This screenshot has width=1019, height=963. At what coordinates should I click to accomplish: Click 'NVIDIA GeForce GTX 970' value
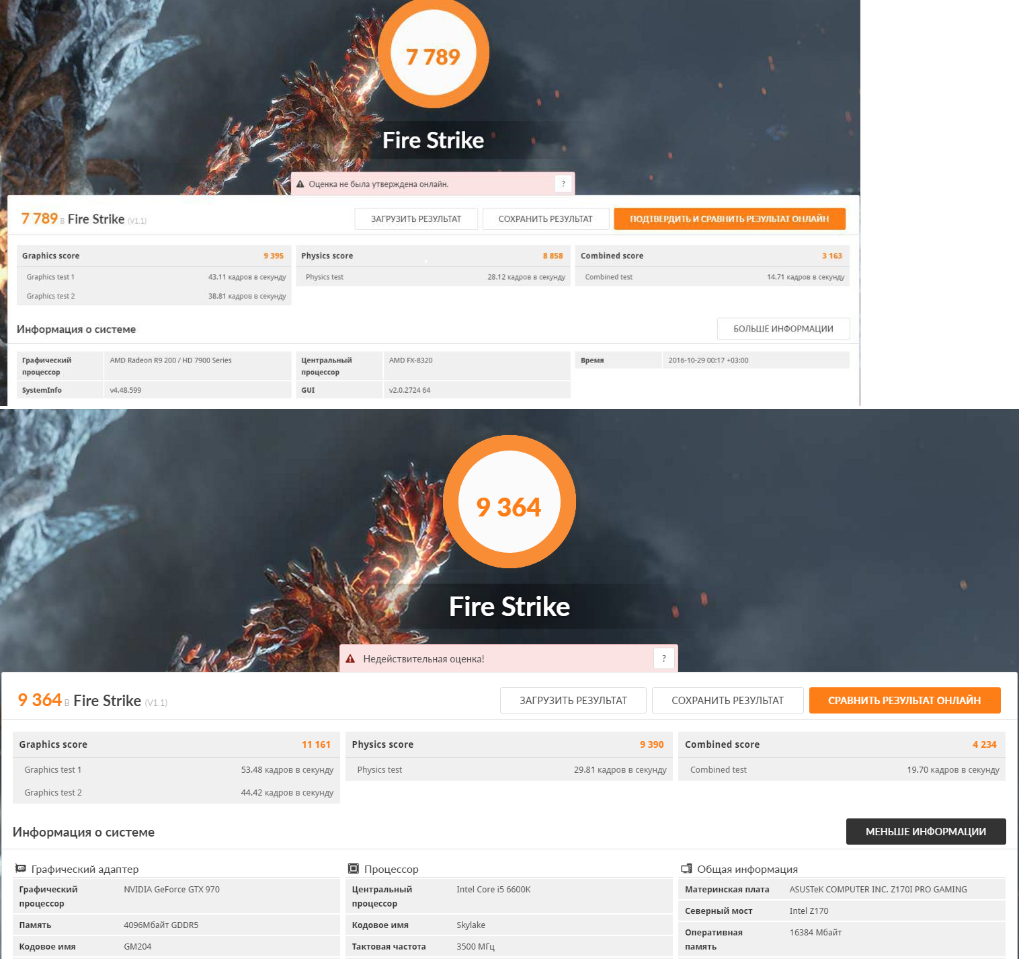pyautogui.click(x=171, y=889)
